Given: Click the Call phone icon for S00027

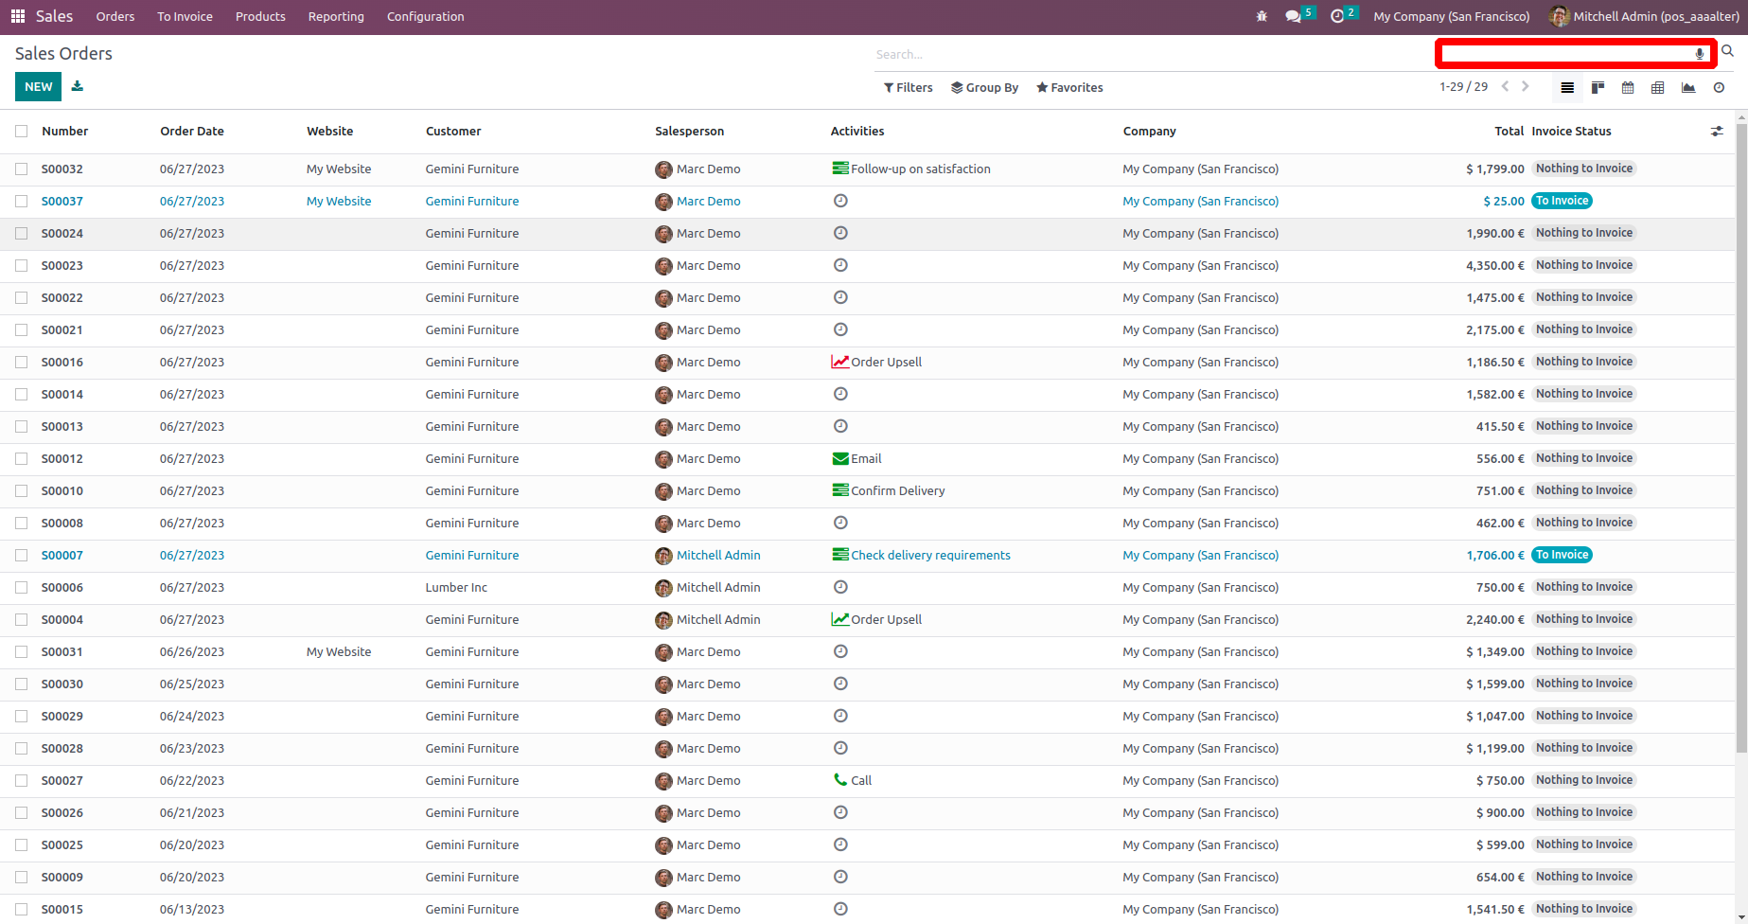Looking at the screenshot, I should [x=839, y=780].
